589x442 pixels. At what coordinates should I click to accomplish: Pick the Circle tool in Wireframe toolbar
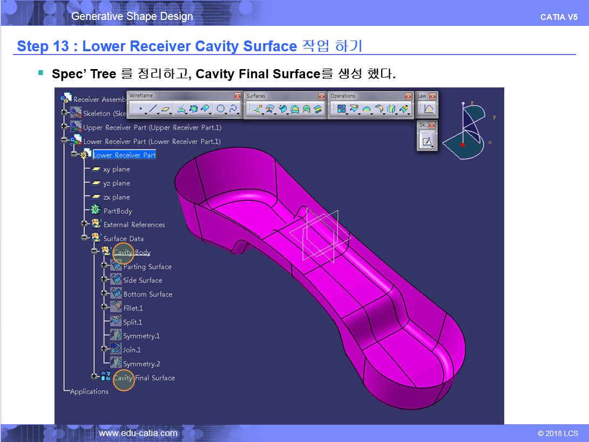(221, 110)
